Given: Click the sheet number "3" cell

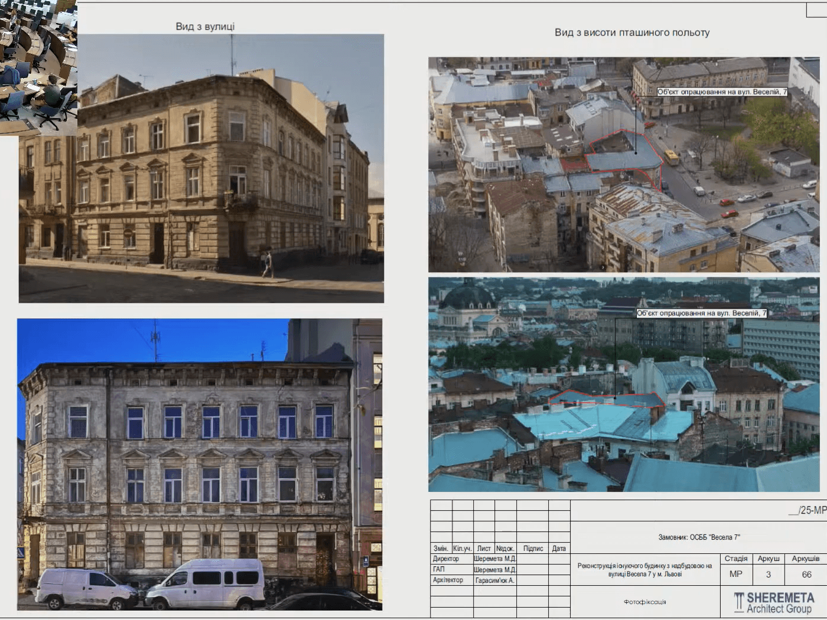Looking at the screenshot, I should pos(769,574).
